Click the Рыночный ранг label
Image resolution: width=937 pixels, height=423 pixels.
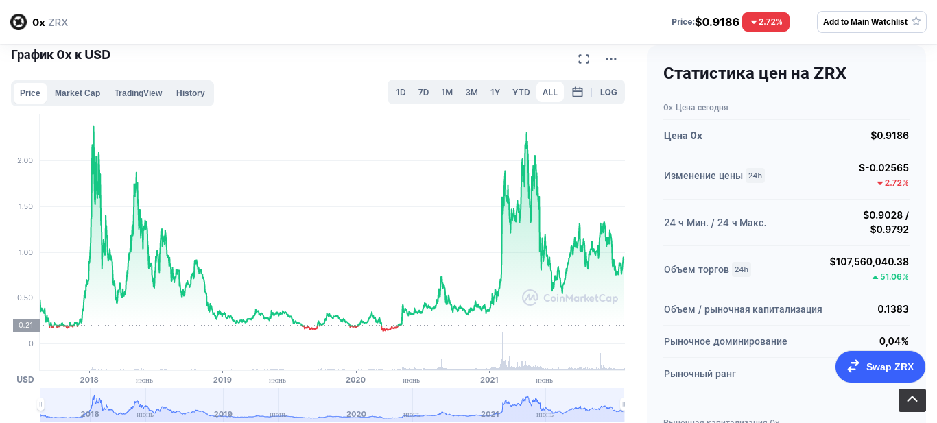click(700, 374)
